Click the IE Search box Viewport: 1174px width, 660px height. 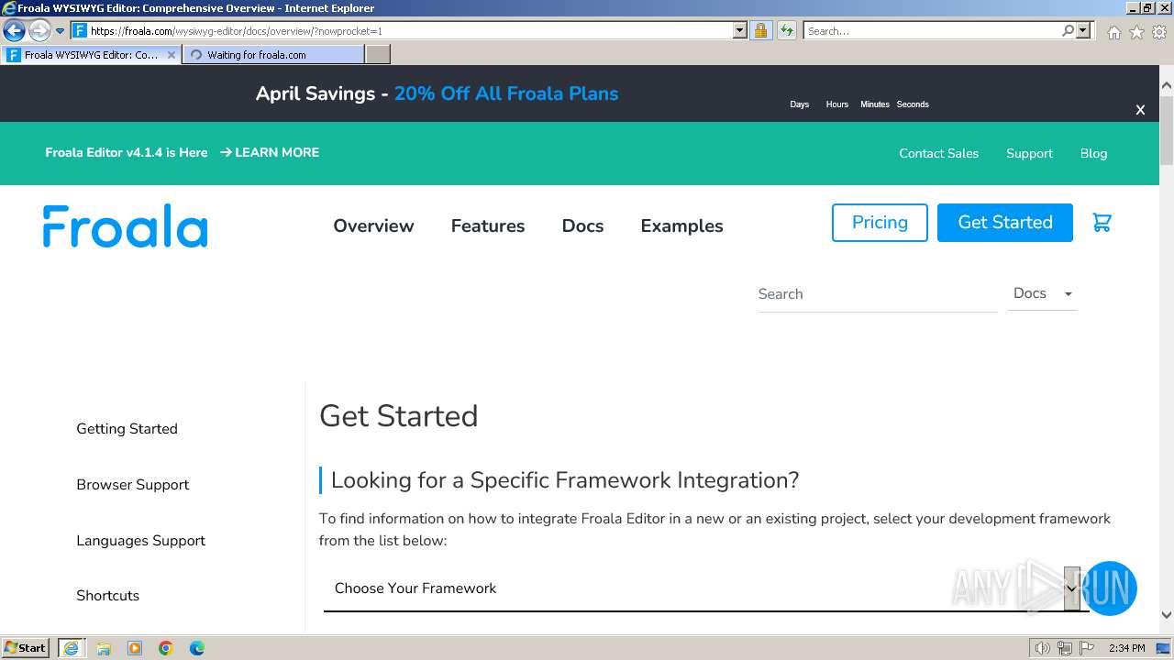coord(932,30)
